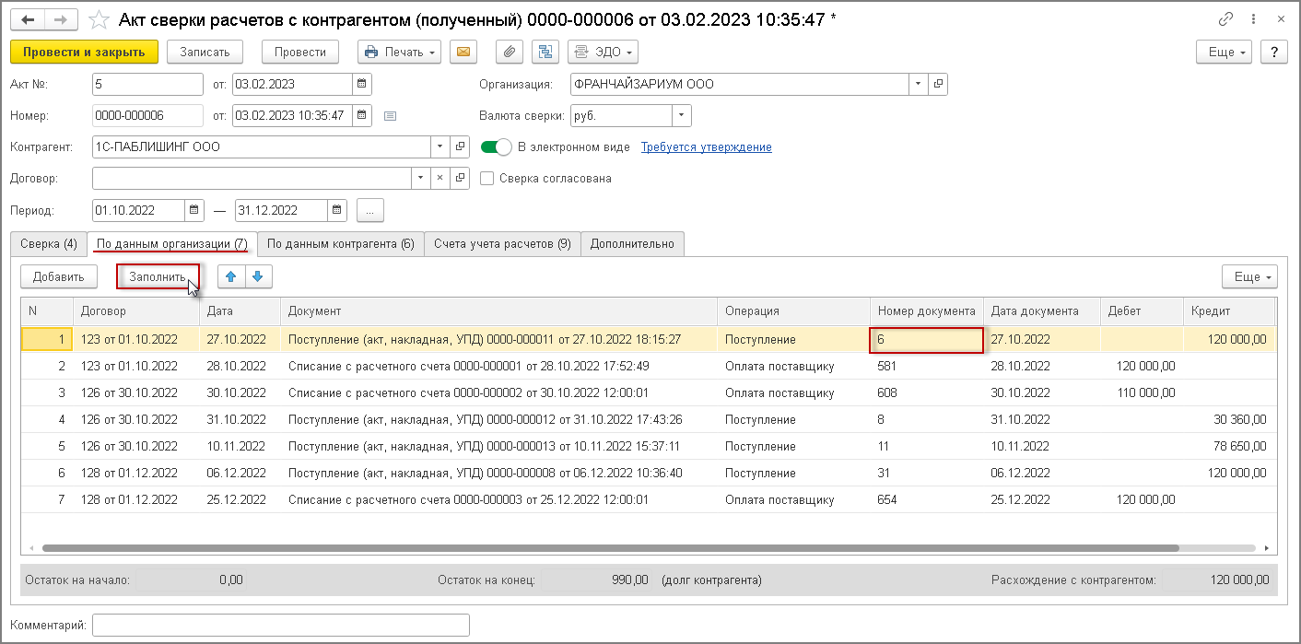
Task: Add the document to favorites with star
Action: 99,19
